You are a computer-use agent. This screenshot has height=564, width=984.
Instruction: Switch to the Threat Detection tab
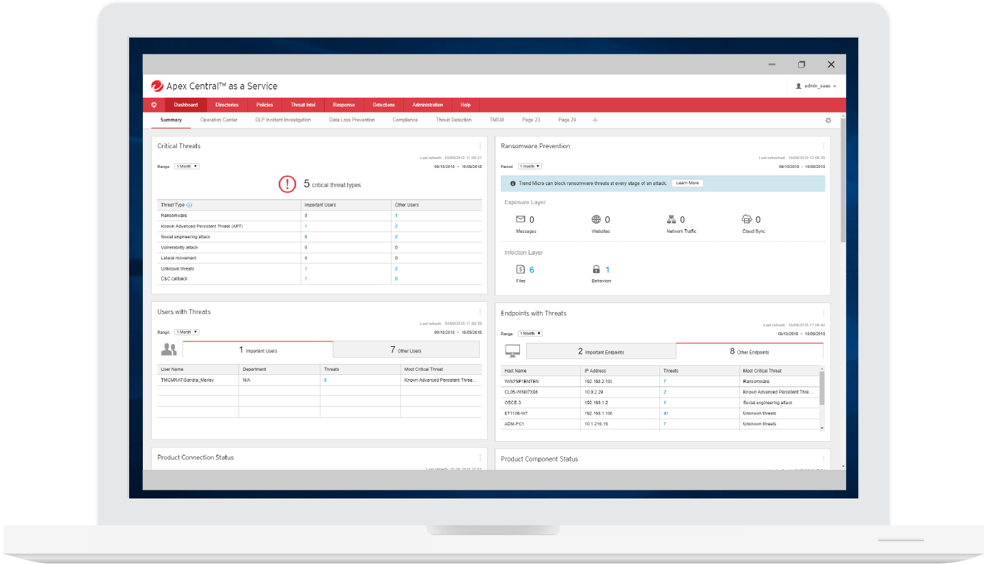[454, 120]
